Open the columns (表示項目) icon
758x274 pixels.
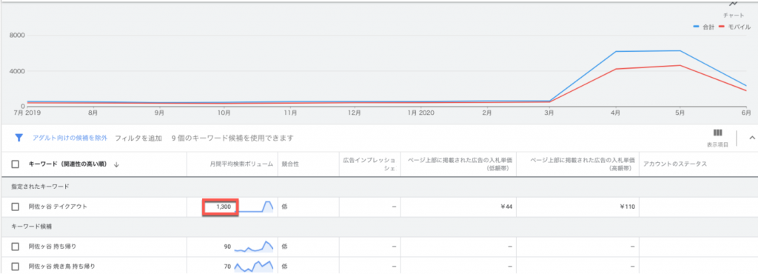click(717, 133)
